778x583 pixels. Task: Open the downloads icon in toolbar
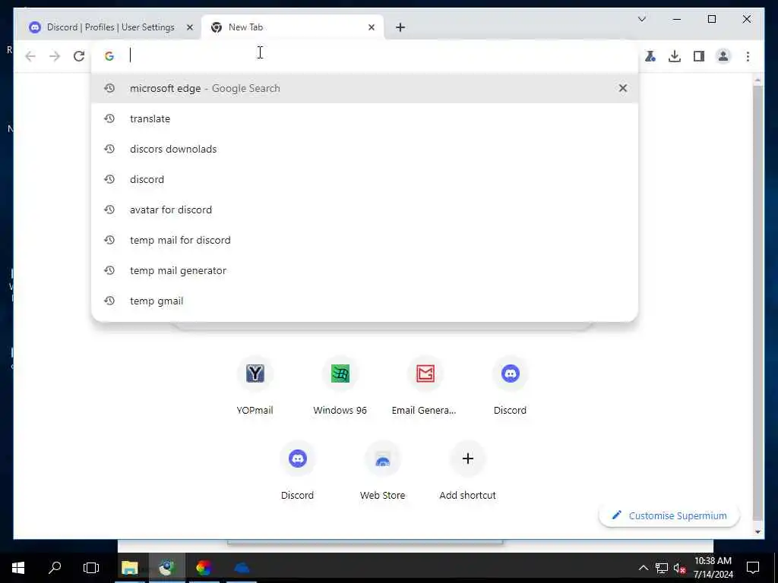coord(675,56)
